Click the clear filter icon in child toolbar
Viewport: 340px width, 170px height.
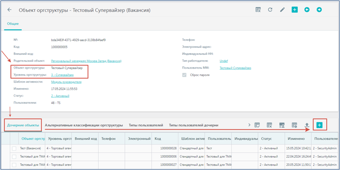269,125
